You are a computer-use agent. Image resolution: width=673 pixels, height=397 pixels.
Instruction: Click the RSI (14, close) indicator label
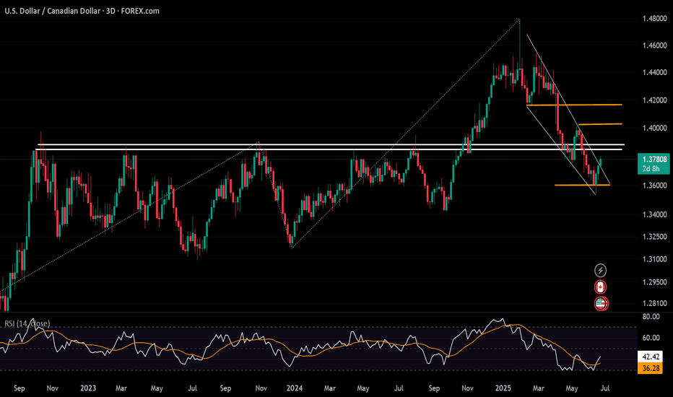click(x=27, y=323)
